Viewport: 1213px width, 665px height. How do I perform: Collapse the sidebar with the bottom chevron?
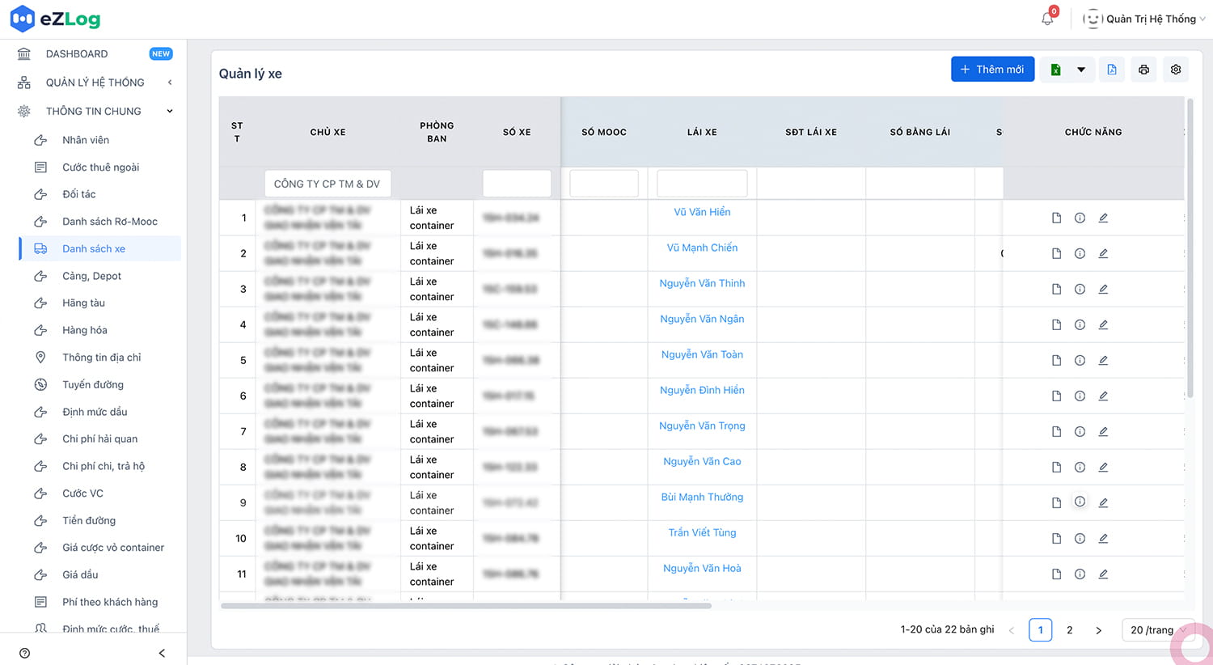coord(162,653)
